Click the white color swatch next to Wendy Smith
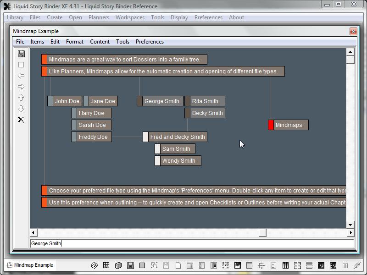The width and height of the screenshot is (367, 275). 158,161
